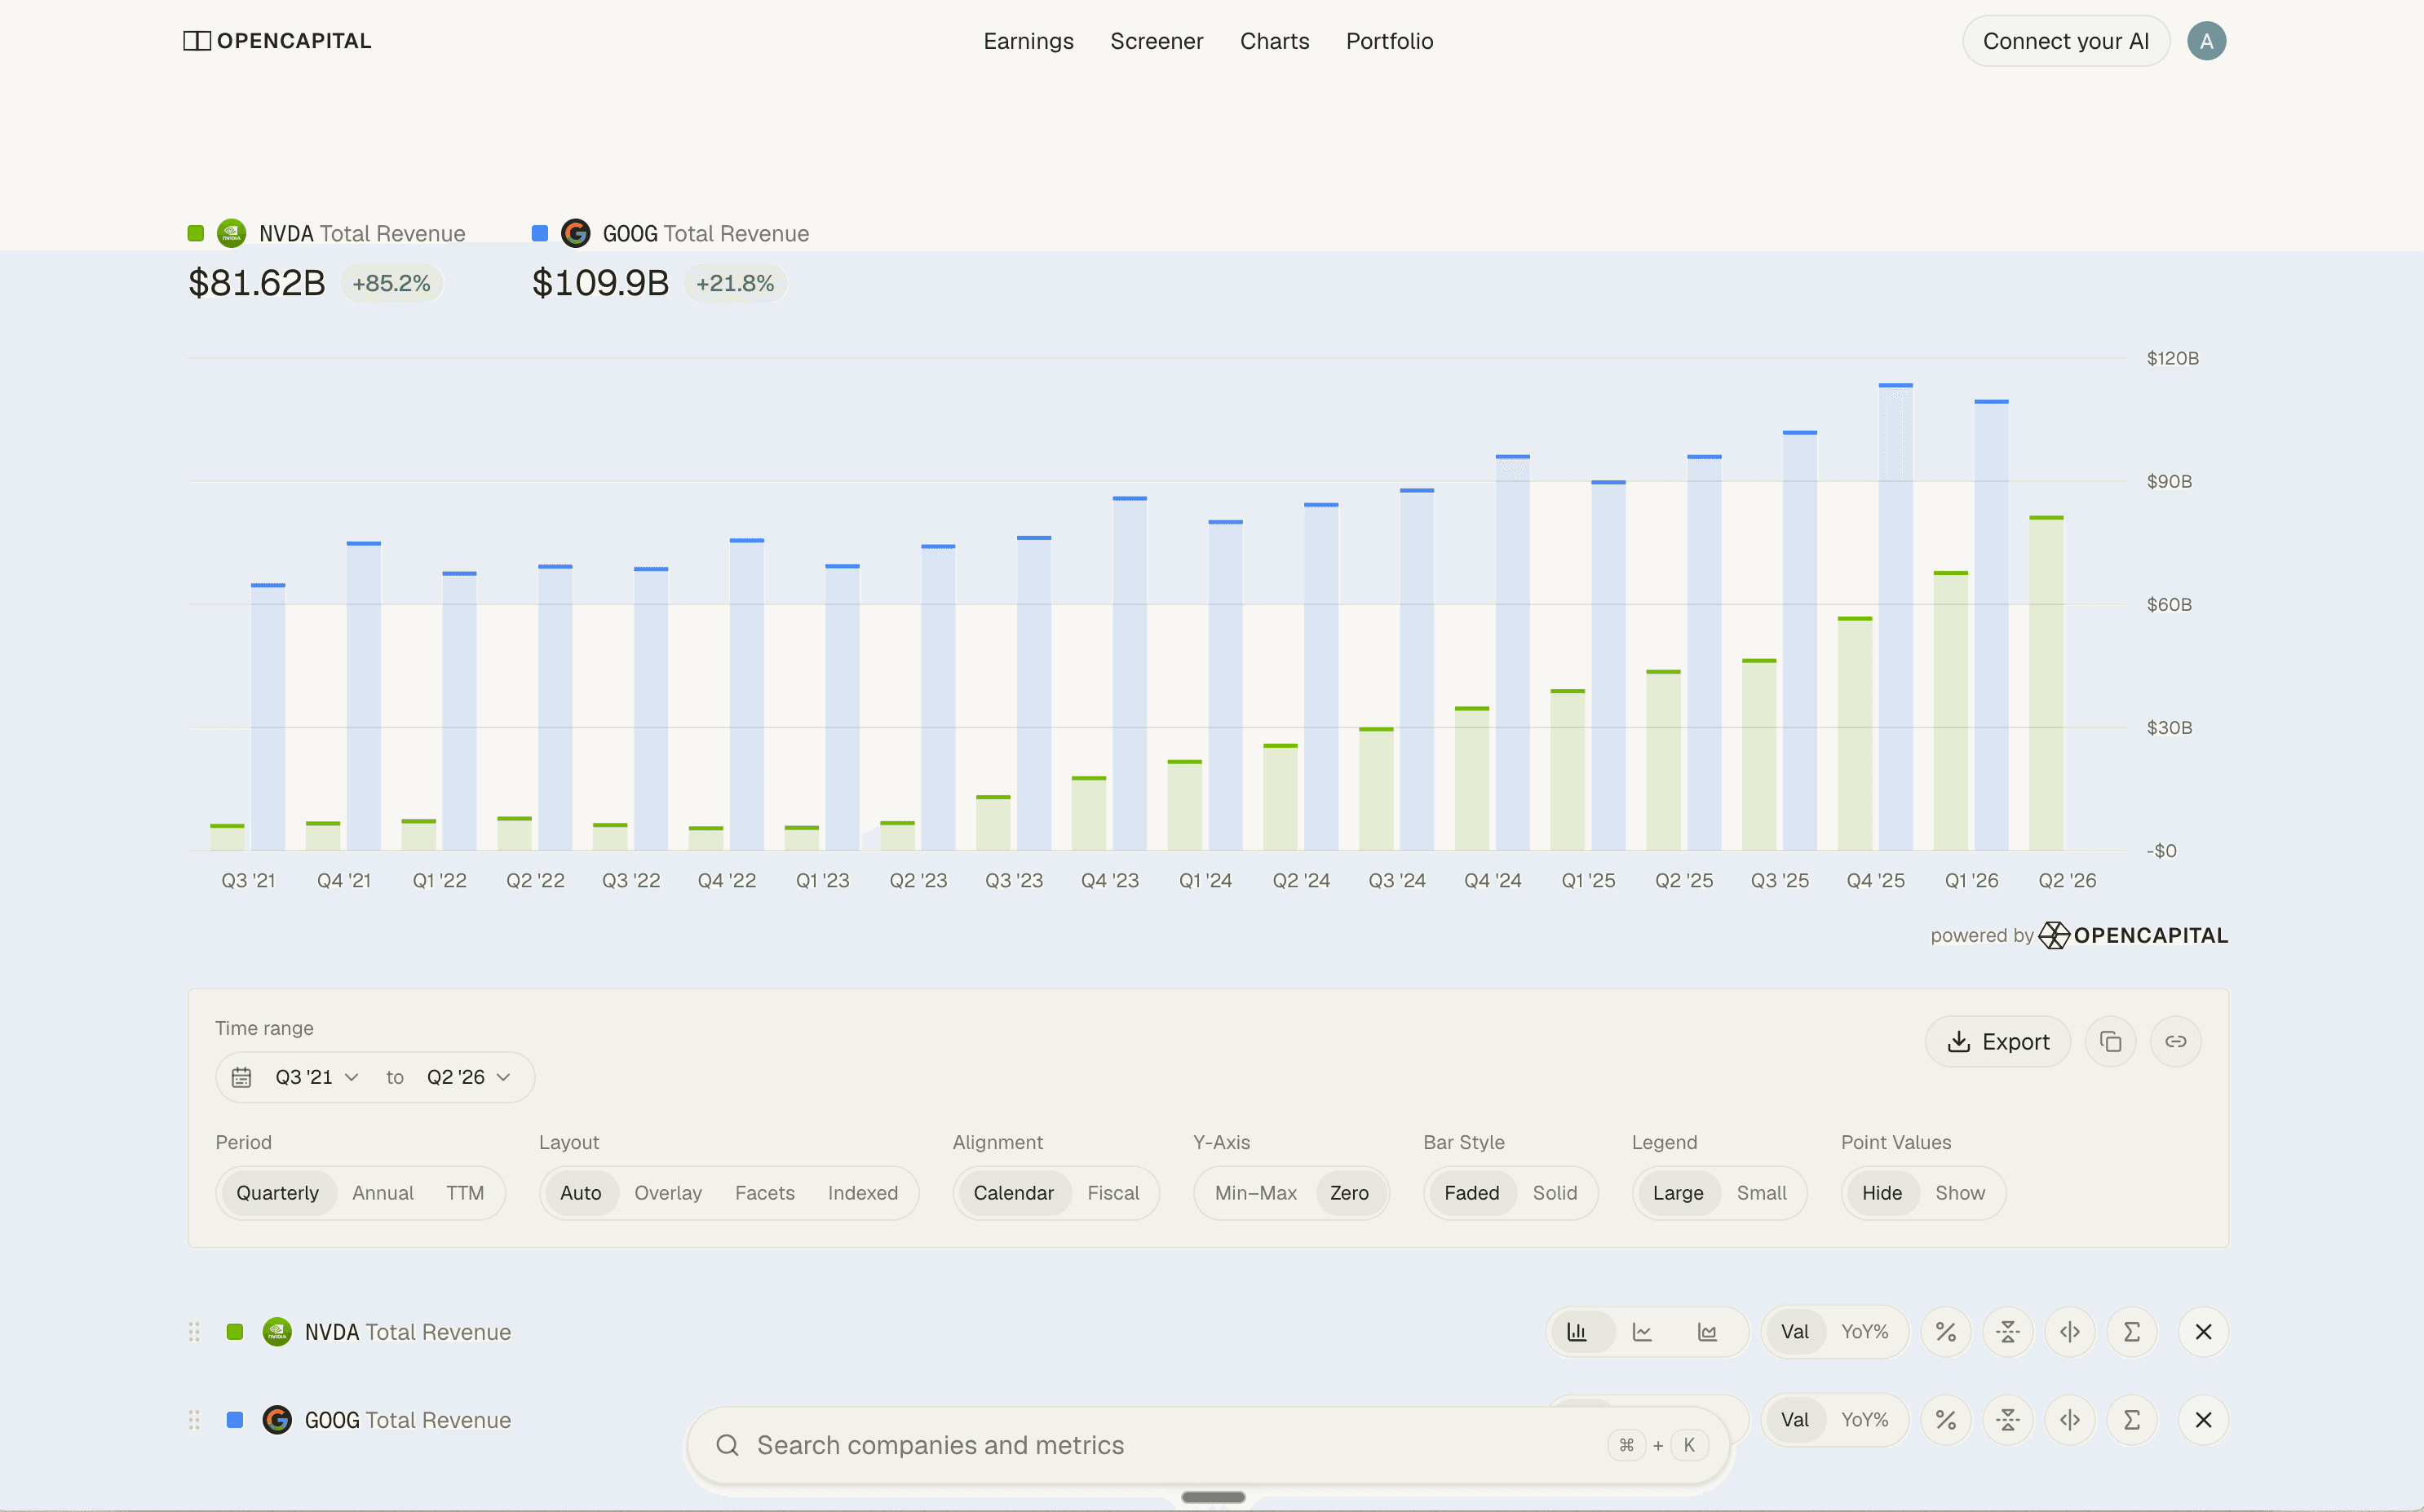Switch period to TTM

(465, 1193)
